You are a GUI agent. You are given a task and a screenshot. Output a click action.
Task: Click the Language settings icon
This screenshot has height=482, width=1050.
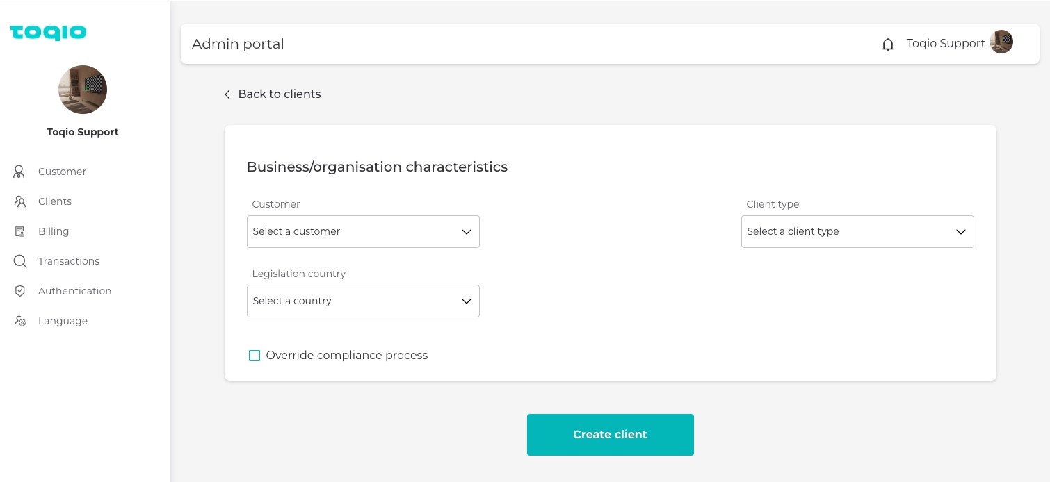point(20,321)
